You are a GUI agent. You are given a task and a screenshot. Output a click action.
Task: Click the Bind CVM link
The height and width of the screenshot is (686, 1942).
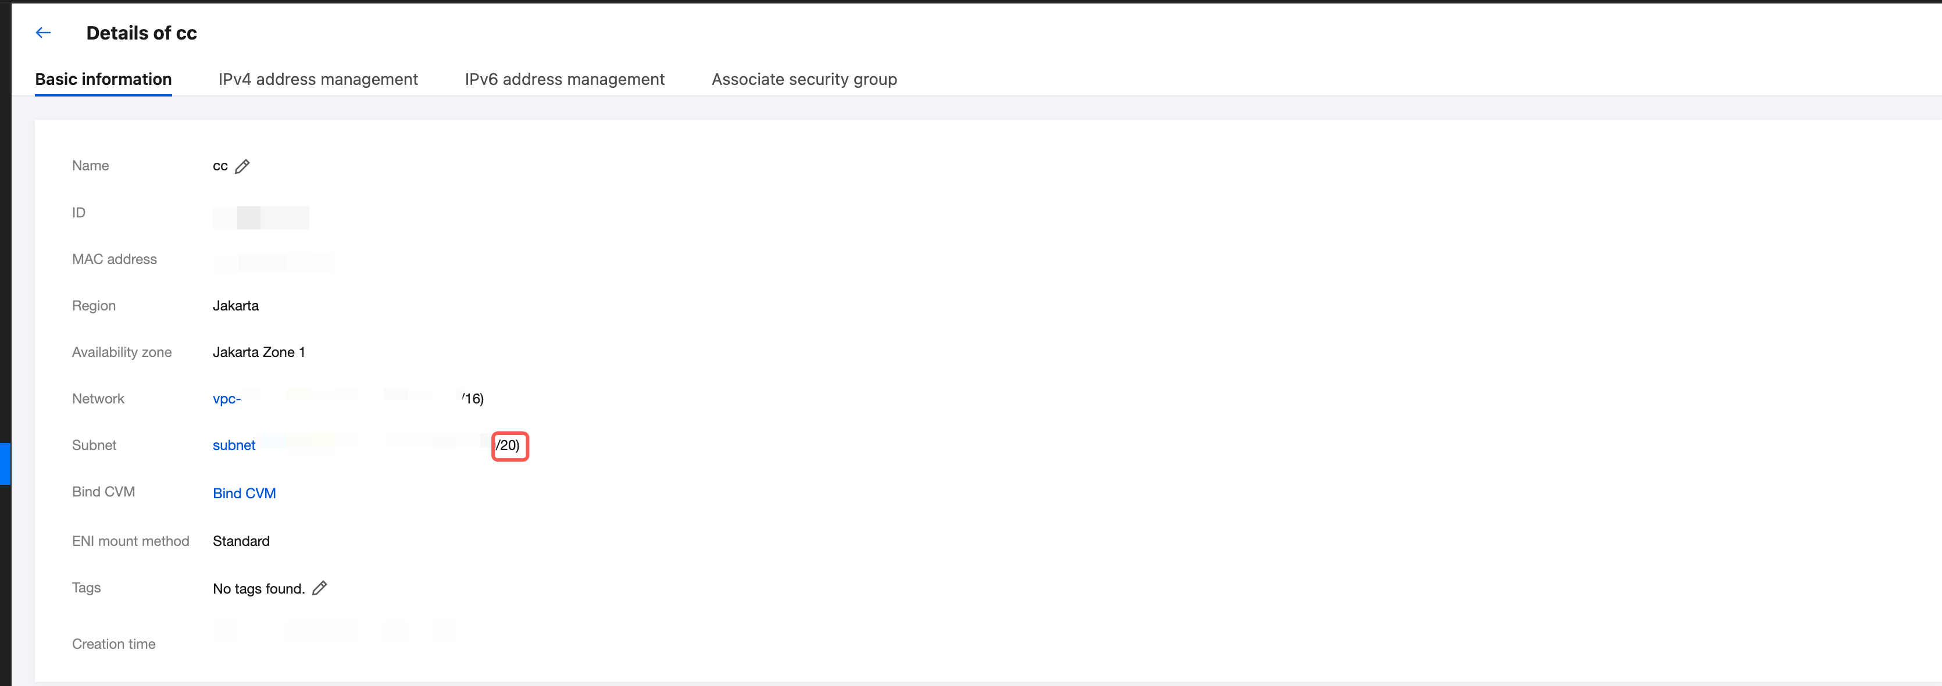point(244,493)
